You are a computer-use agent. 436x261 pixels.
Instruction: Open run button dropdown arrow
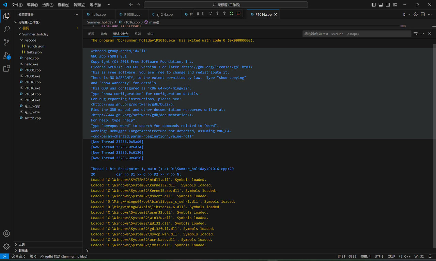409,14
